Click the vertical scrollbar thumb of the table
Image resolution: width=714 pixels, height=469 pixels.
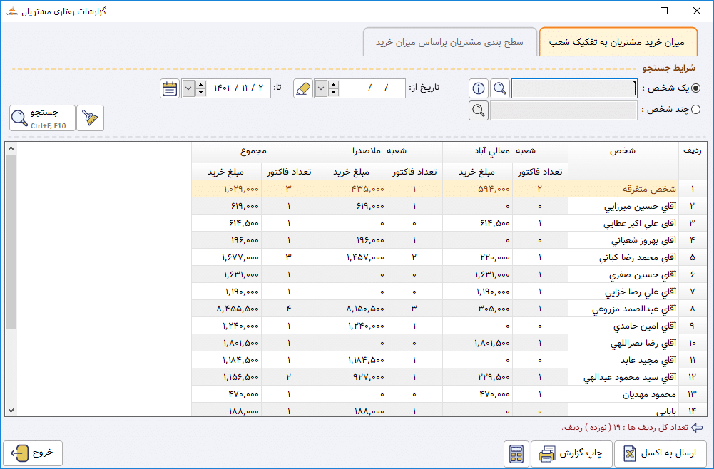point(11,241)
